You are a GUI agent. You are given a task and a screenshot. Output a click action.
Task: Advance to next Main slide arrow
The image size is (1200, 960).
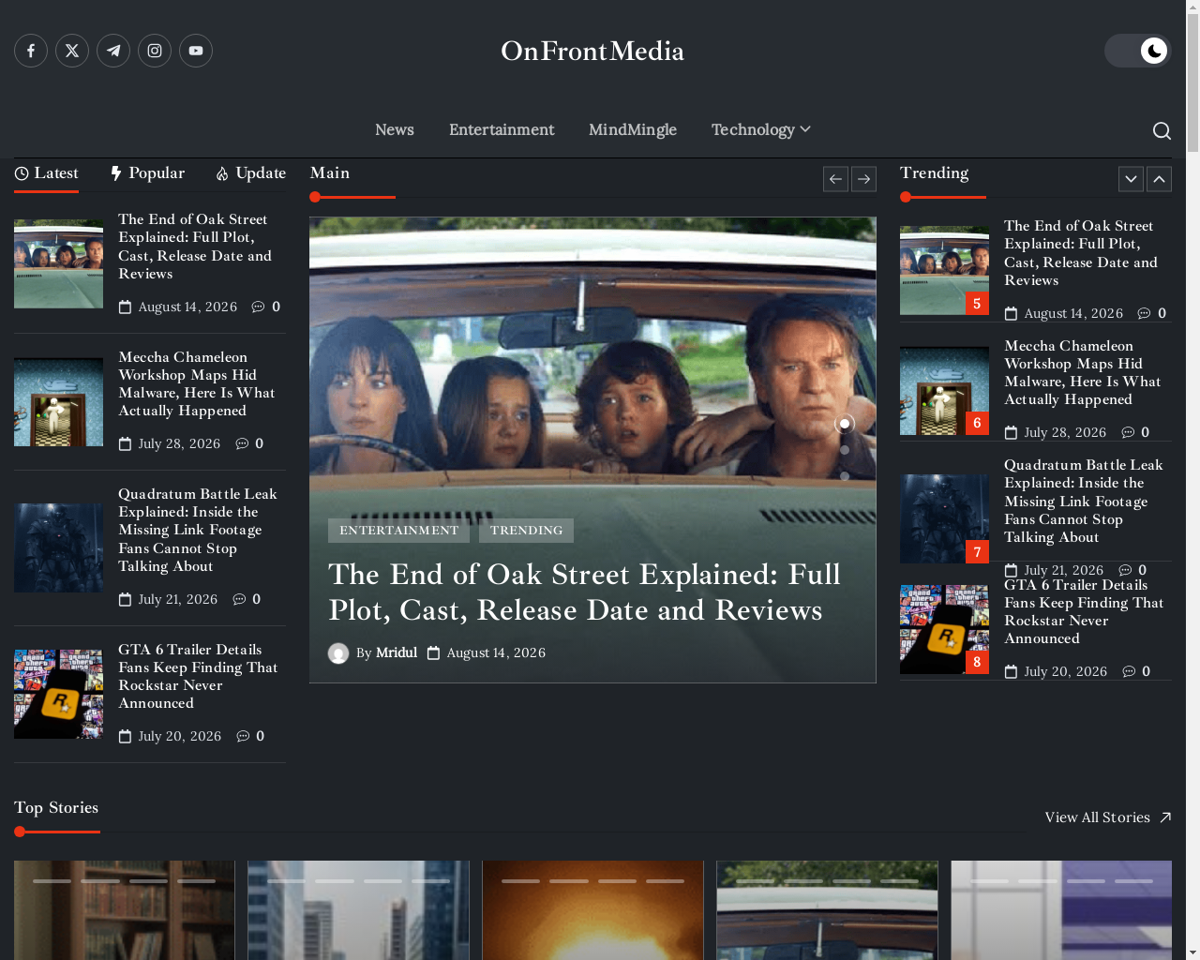[x=863, y=179]
